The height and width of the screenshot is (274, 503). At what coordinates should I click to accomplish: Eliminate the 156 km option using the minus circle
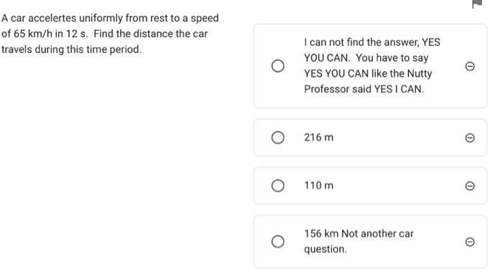[x=470, y=242]
